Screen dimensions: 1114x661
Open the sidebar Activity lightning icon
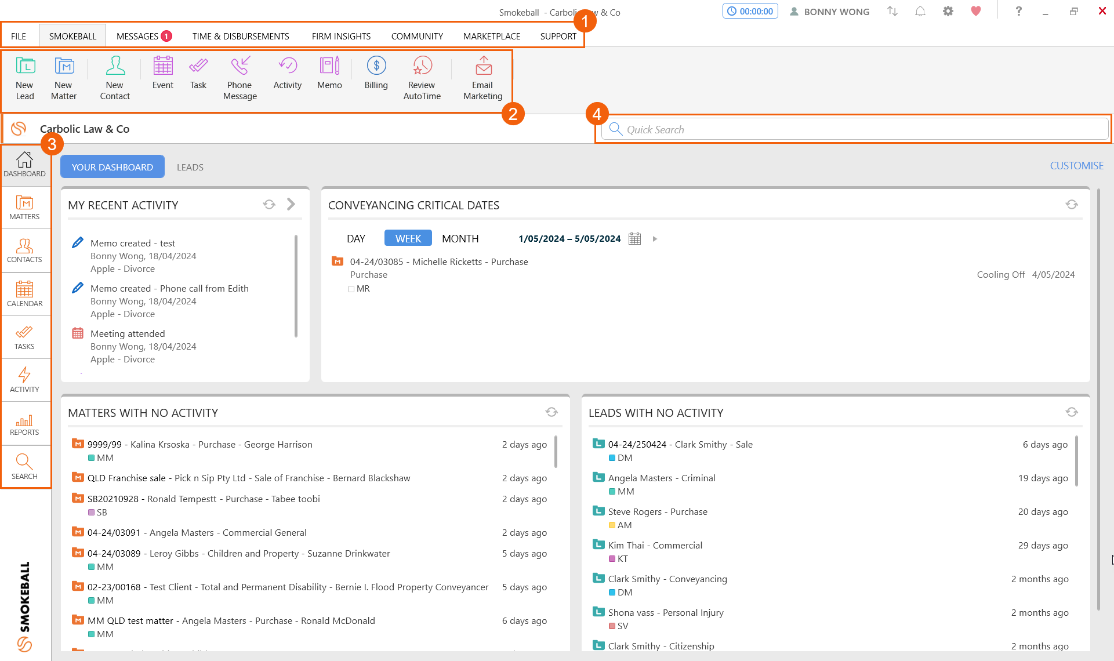coord(25,380)
